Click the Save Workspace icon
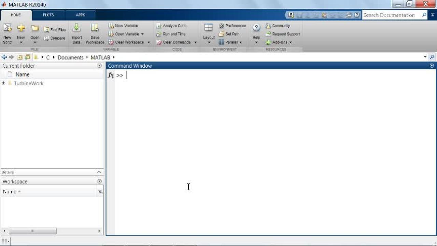The width and height of the screenshot is (437, 246). pyautogui.click(x=95, y=29)
